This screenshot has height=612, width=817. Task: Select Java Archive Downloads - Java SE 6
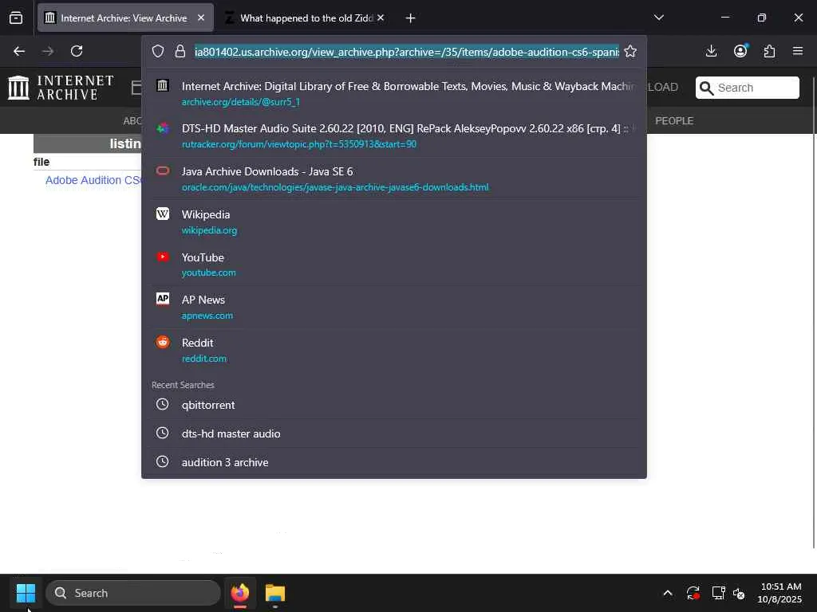tap(394, 178)
